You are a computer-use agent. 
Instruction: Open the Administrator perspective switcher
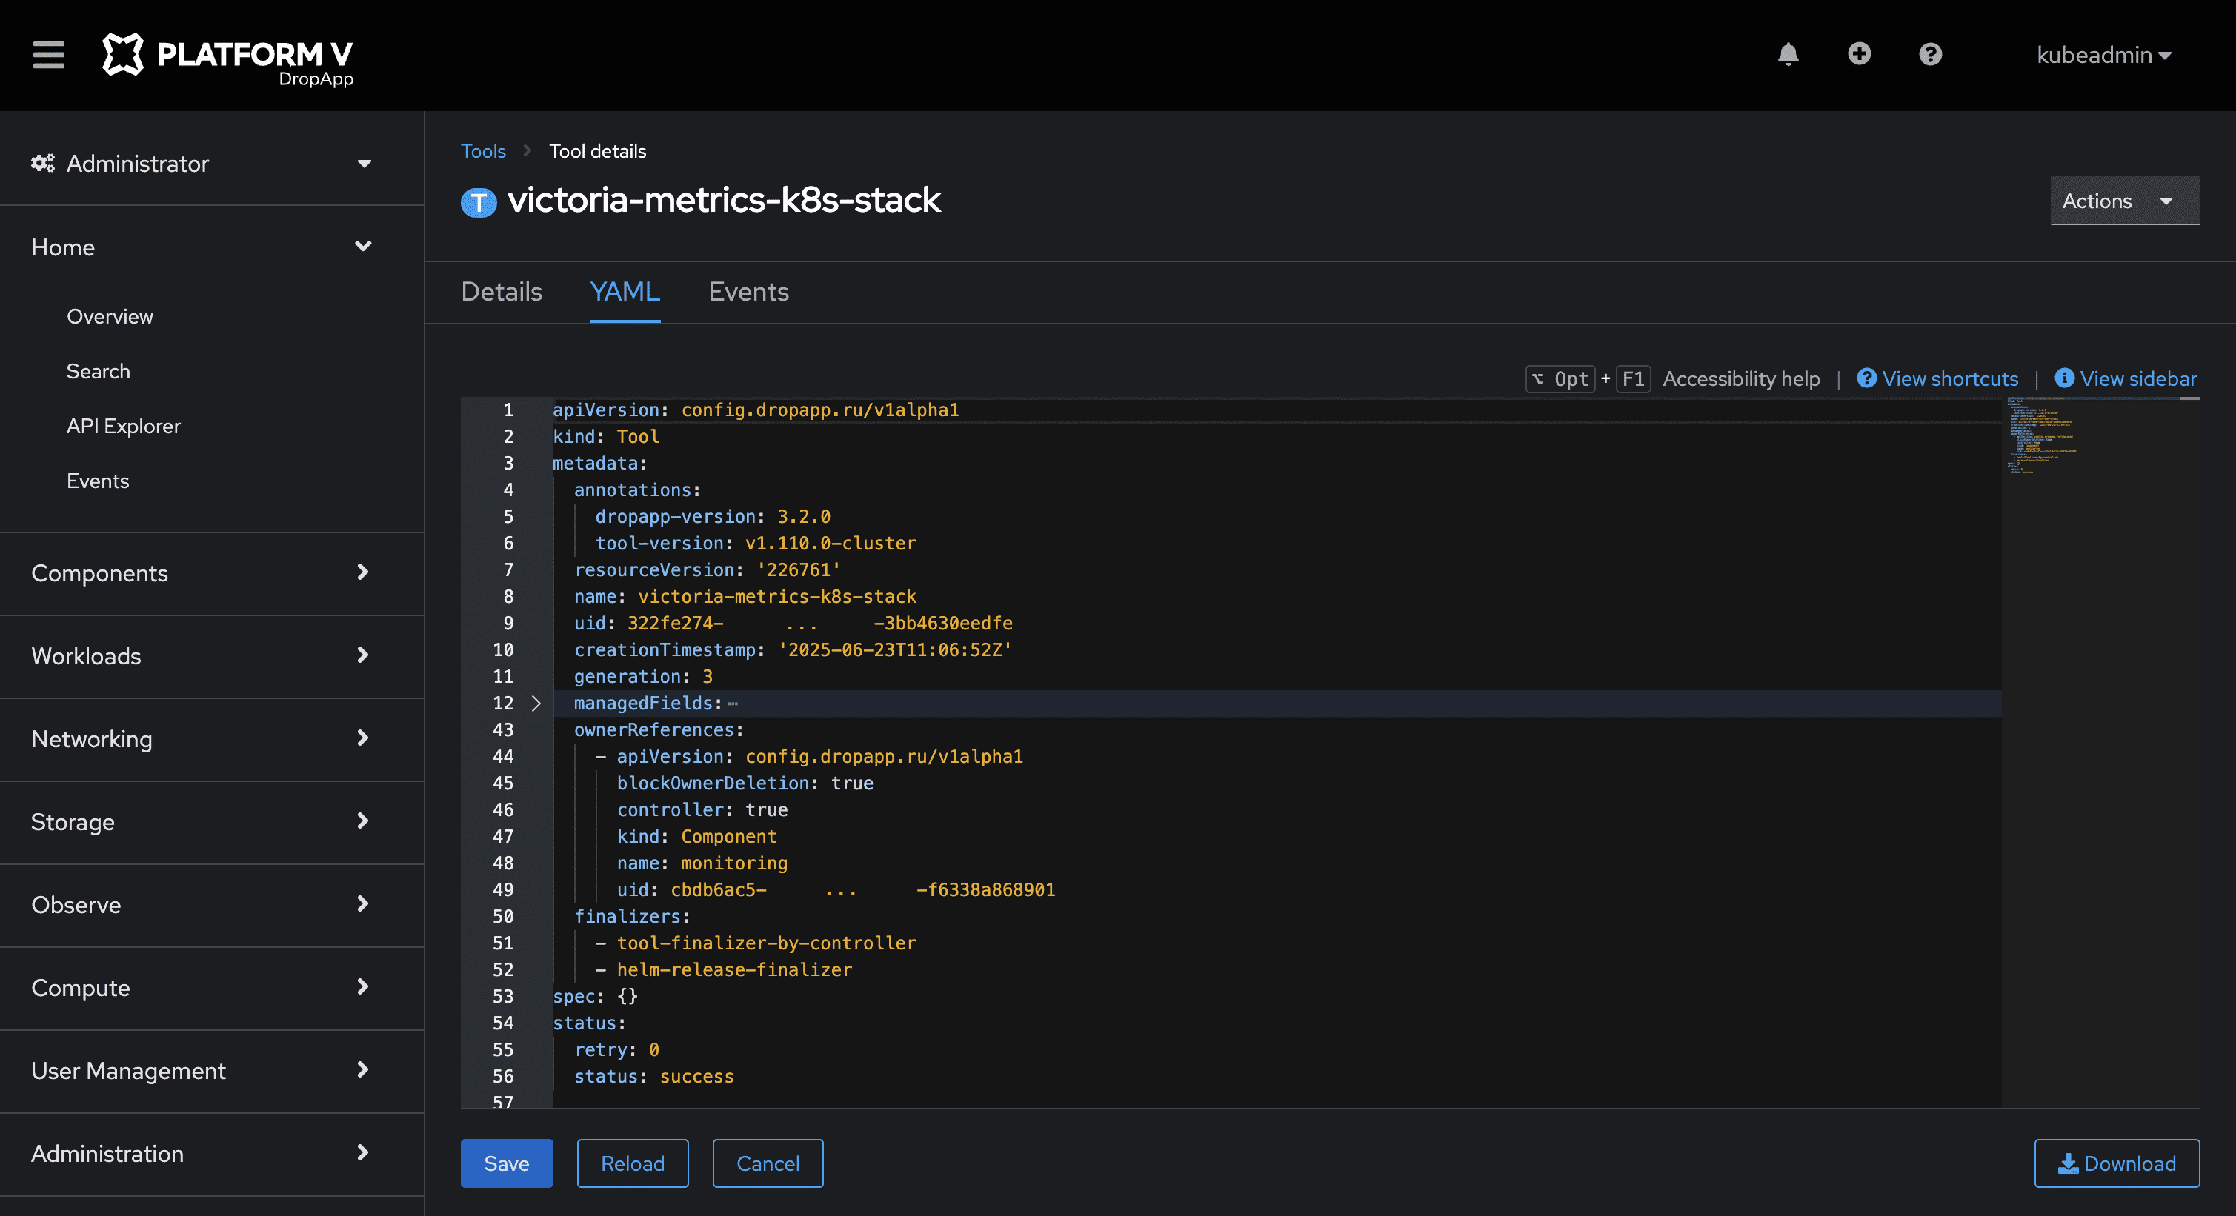[x=212, y=163]
